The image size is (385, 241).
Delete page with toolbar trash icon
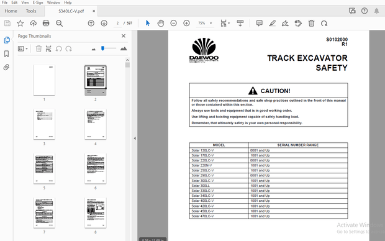coord(311,24)
